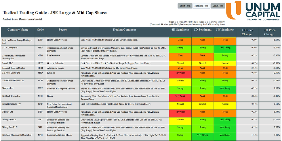The image size is (282, 141).
Task: Click Nepi Rockcastle NV company name
Action: 12,104
